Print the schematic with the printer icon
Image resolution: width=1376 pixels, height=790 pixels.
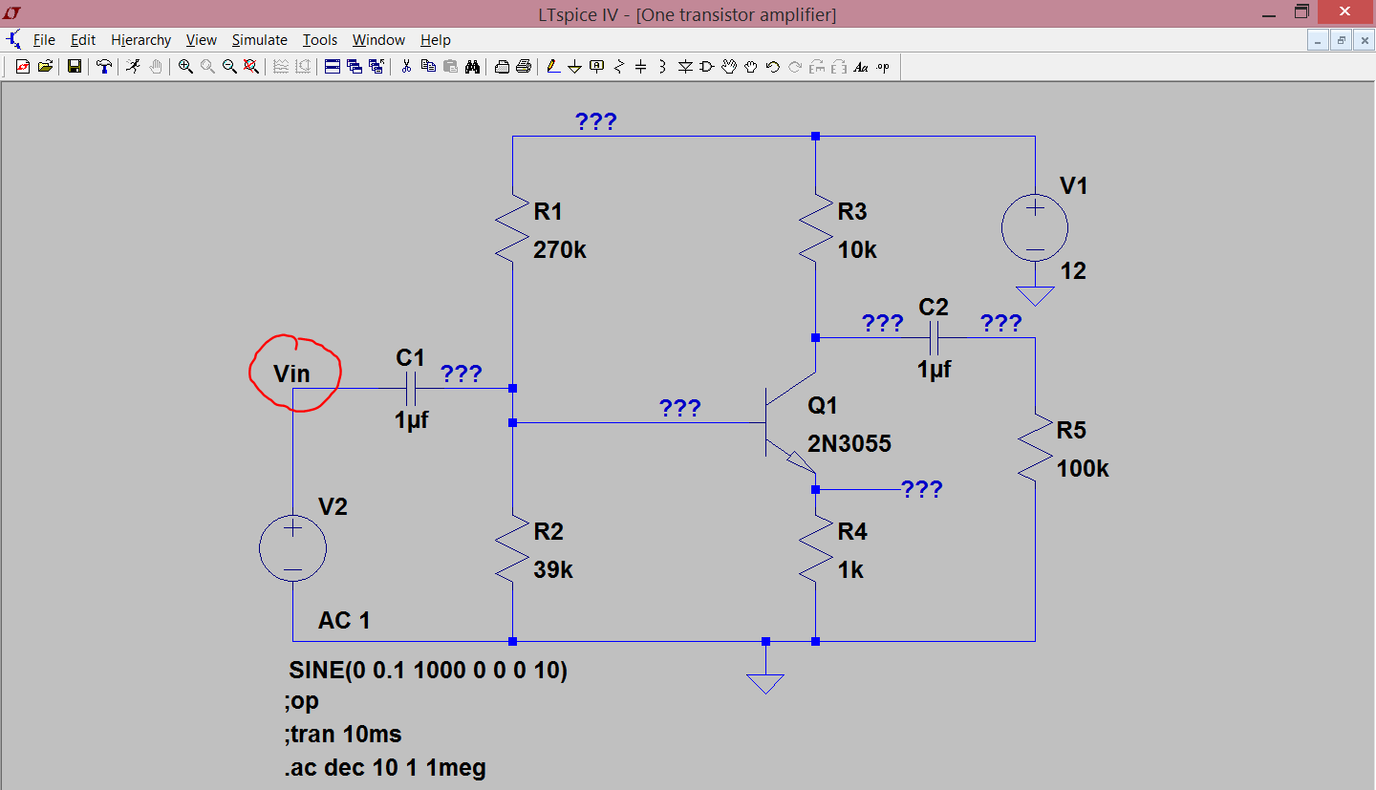click(x=524, y=67)
